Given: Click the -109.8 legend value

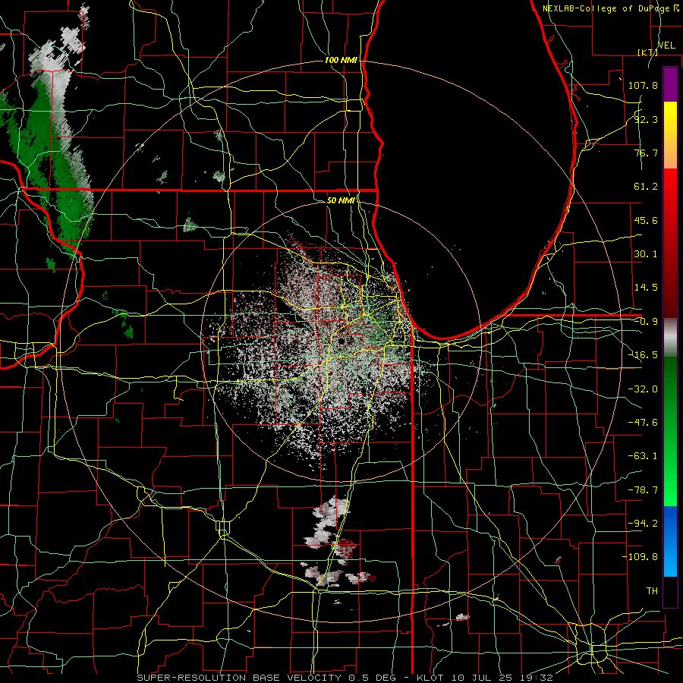Looking at the screenshot, I should tap(640, 557).
